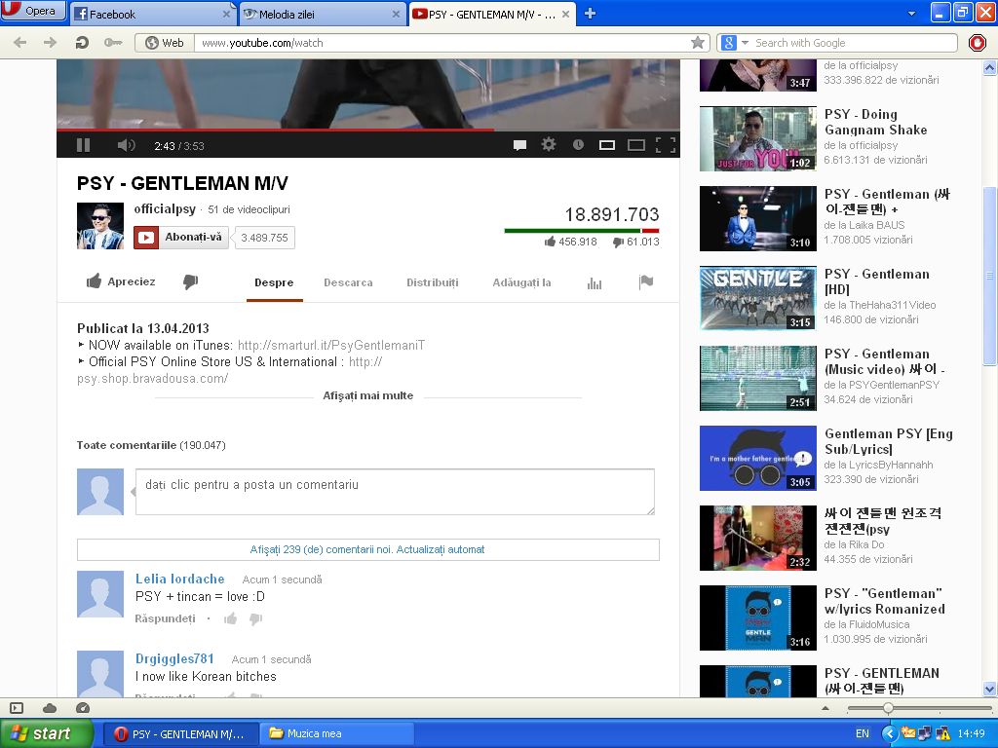Open the password manager key icon

(x=113, y=43)
